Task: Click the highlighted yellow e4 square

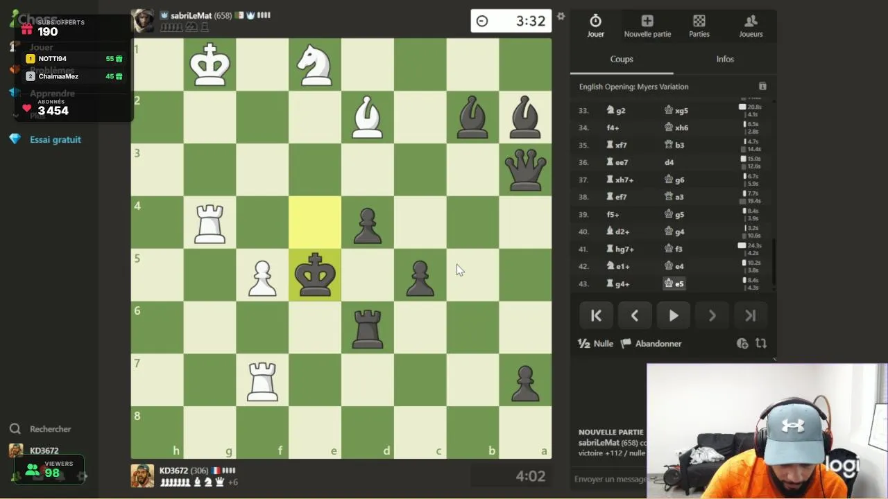Action: [315, 222]
